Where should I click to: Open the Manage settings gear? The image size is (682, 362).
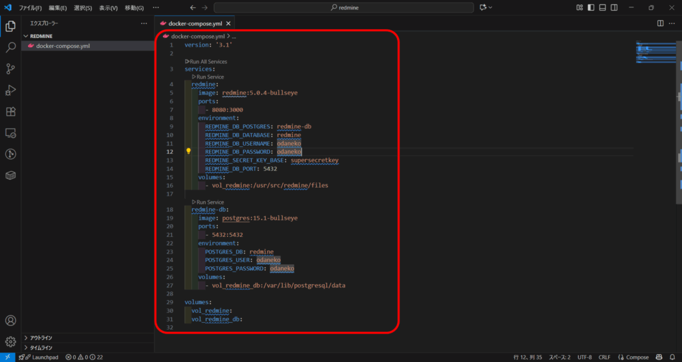pyautogui.click(x=11, y=342)
